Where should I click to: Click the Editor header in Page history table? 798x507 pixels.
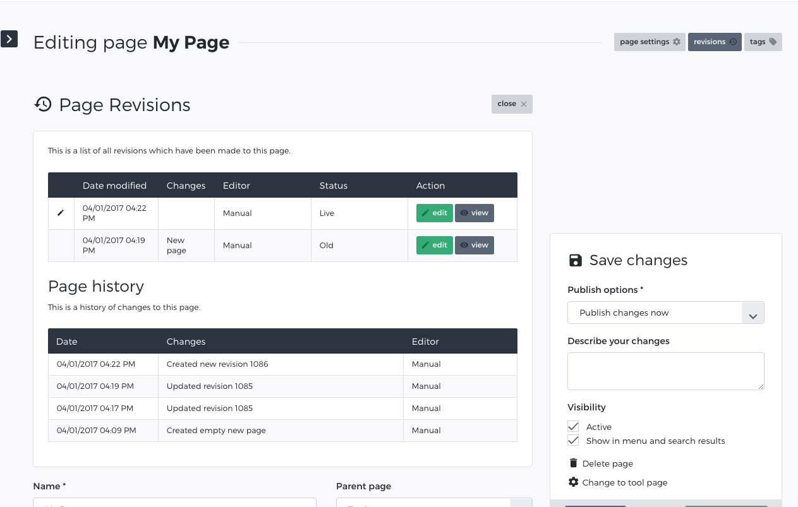pos(425,342)
